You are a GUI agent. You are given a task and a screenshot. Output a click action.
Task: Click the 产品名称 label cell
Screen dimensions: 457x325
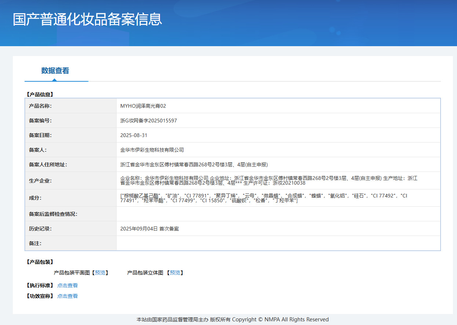click(x=40, y=106)
